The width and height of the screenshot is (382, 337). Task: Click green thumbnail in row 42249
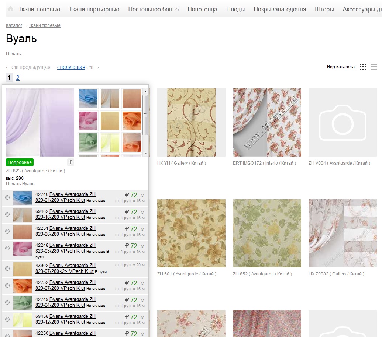(x=23, y=303)
